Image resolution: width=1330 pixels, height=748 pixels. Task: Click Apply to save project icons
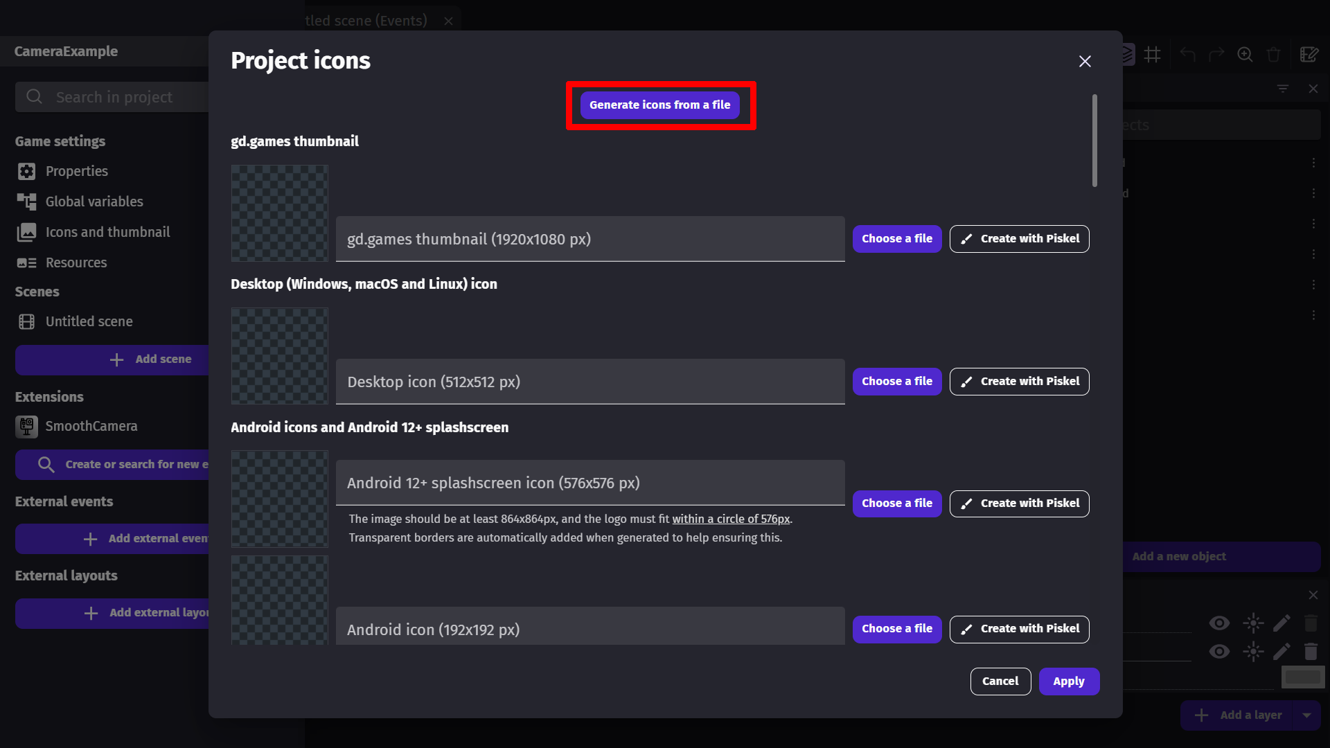[x=1070, y=682]
